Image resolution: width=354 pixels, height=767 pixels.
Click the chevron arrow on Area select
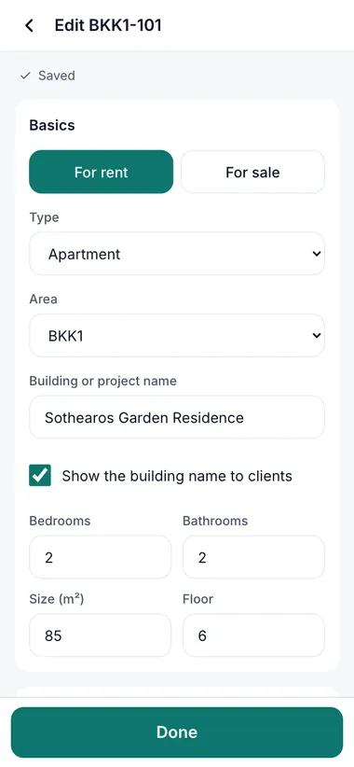(317, 336)
